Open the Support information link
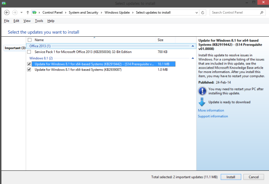 tap(213, 116)
